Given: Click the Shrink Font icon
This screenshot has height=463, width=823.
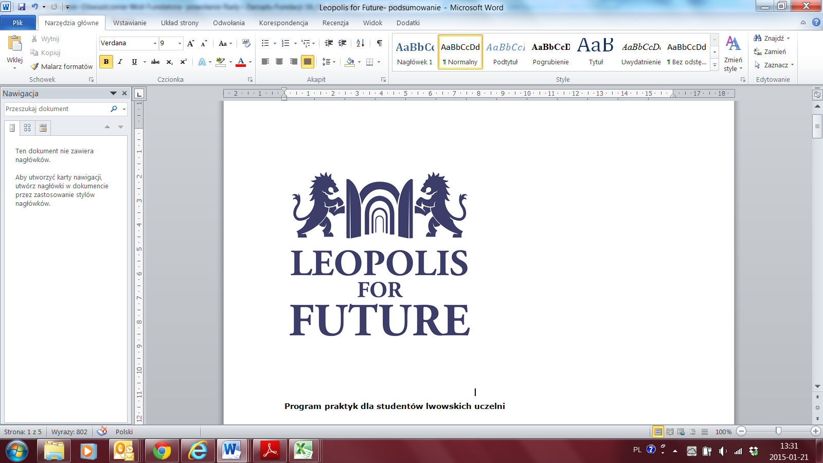Looking at the screenshot, I should point(204,43).
